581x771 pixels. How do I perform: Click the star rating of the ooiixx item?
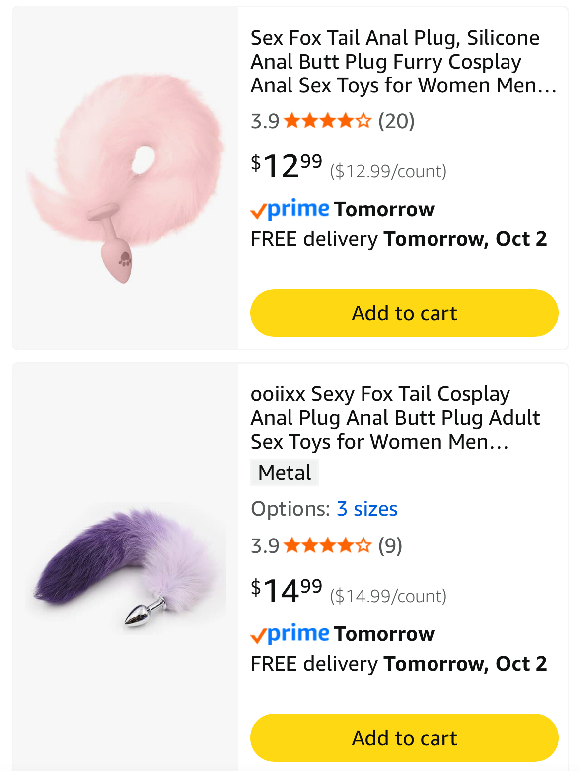click(x=328, y=545)
